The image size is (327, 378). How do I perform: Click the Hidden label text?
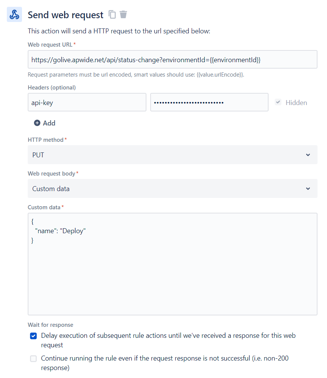296,102
